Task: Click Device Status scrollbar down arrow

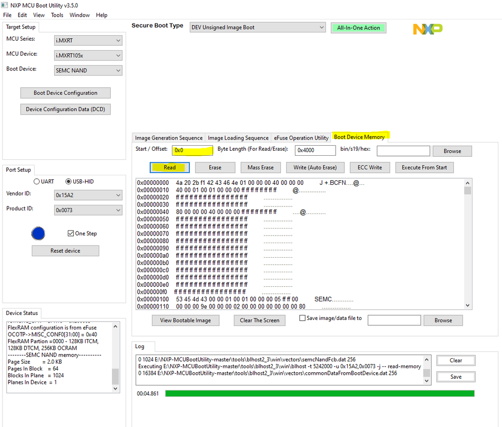Action: 115,389
